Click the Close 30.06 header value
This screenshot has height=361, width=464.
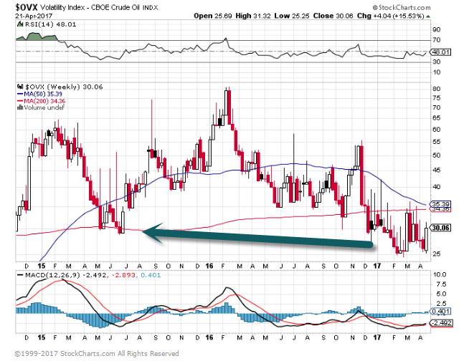point(333,16)
